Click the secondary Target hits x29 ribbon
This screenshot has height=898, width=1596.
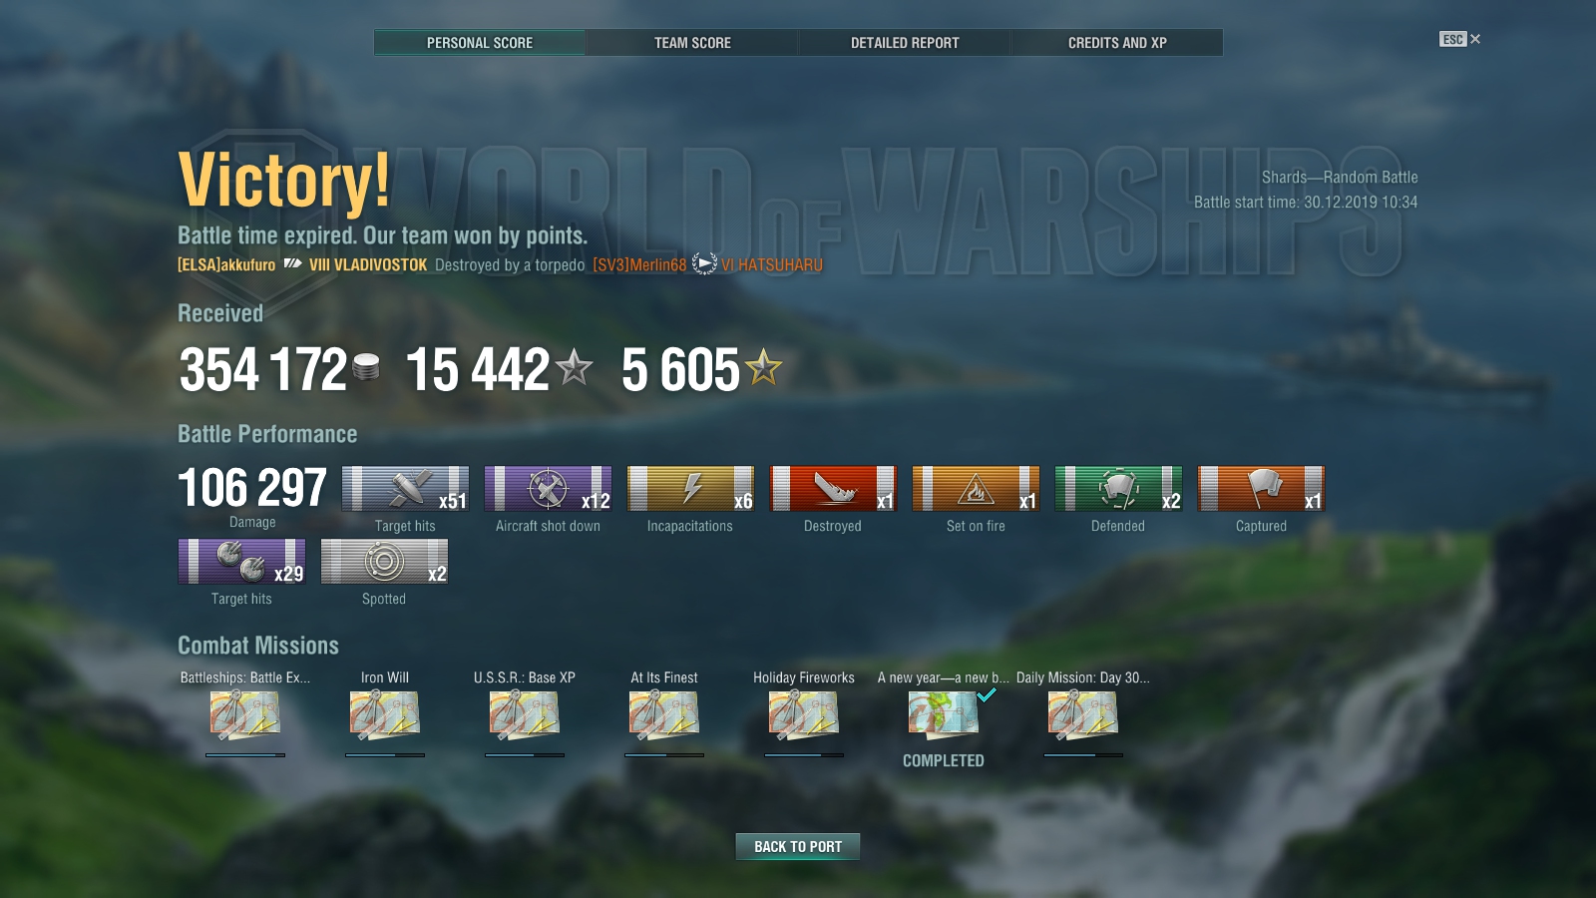point(242,562)
